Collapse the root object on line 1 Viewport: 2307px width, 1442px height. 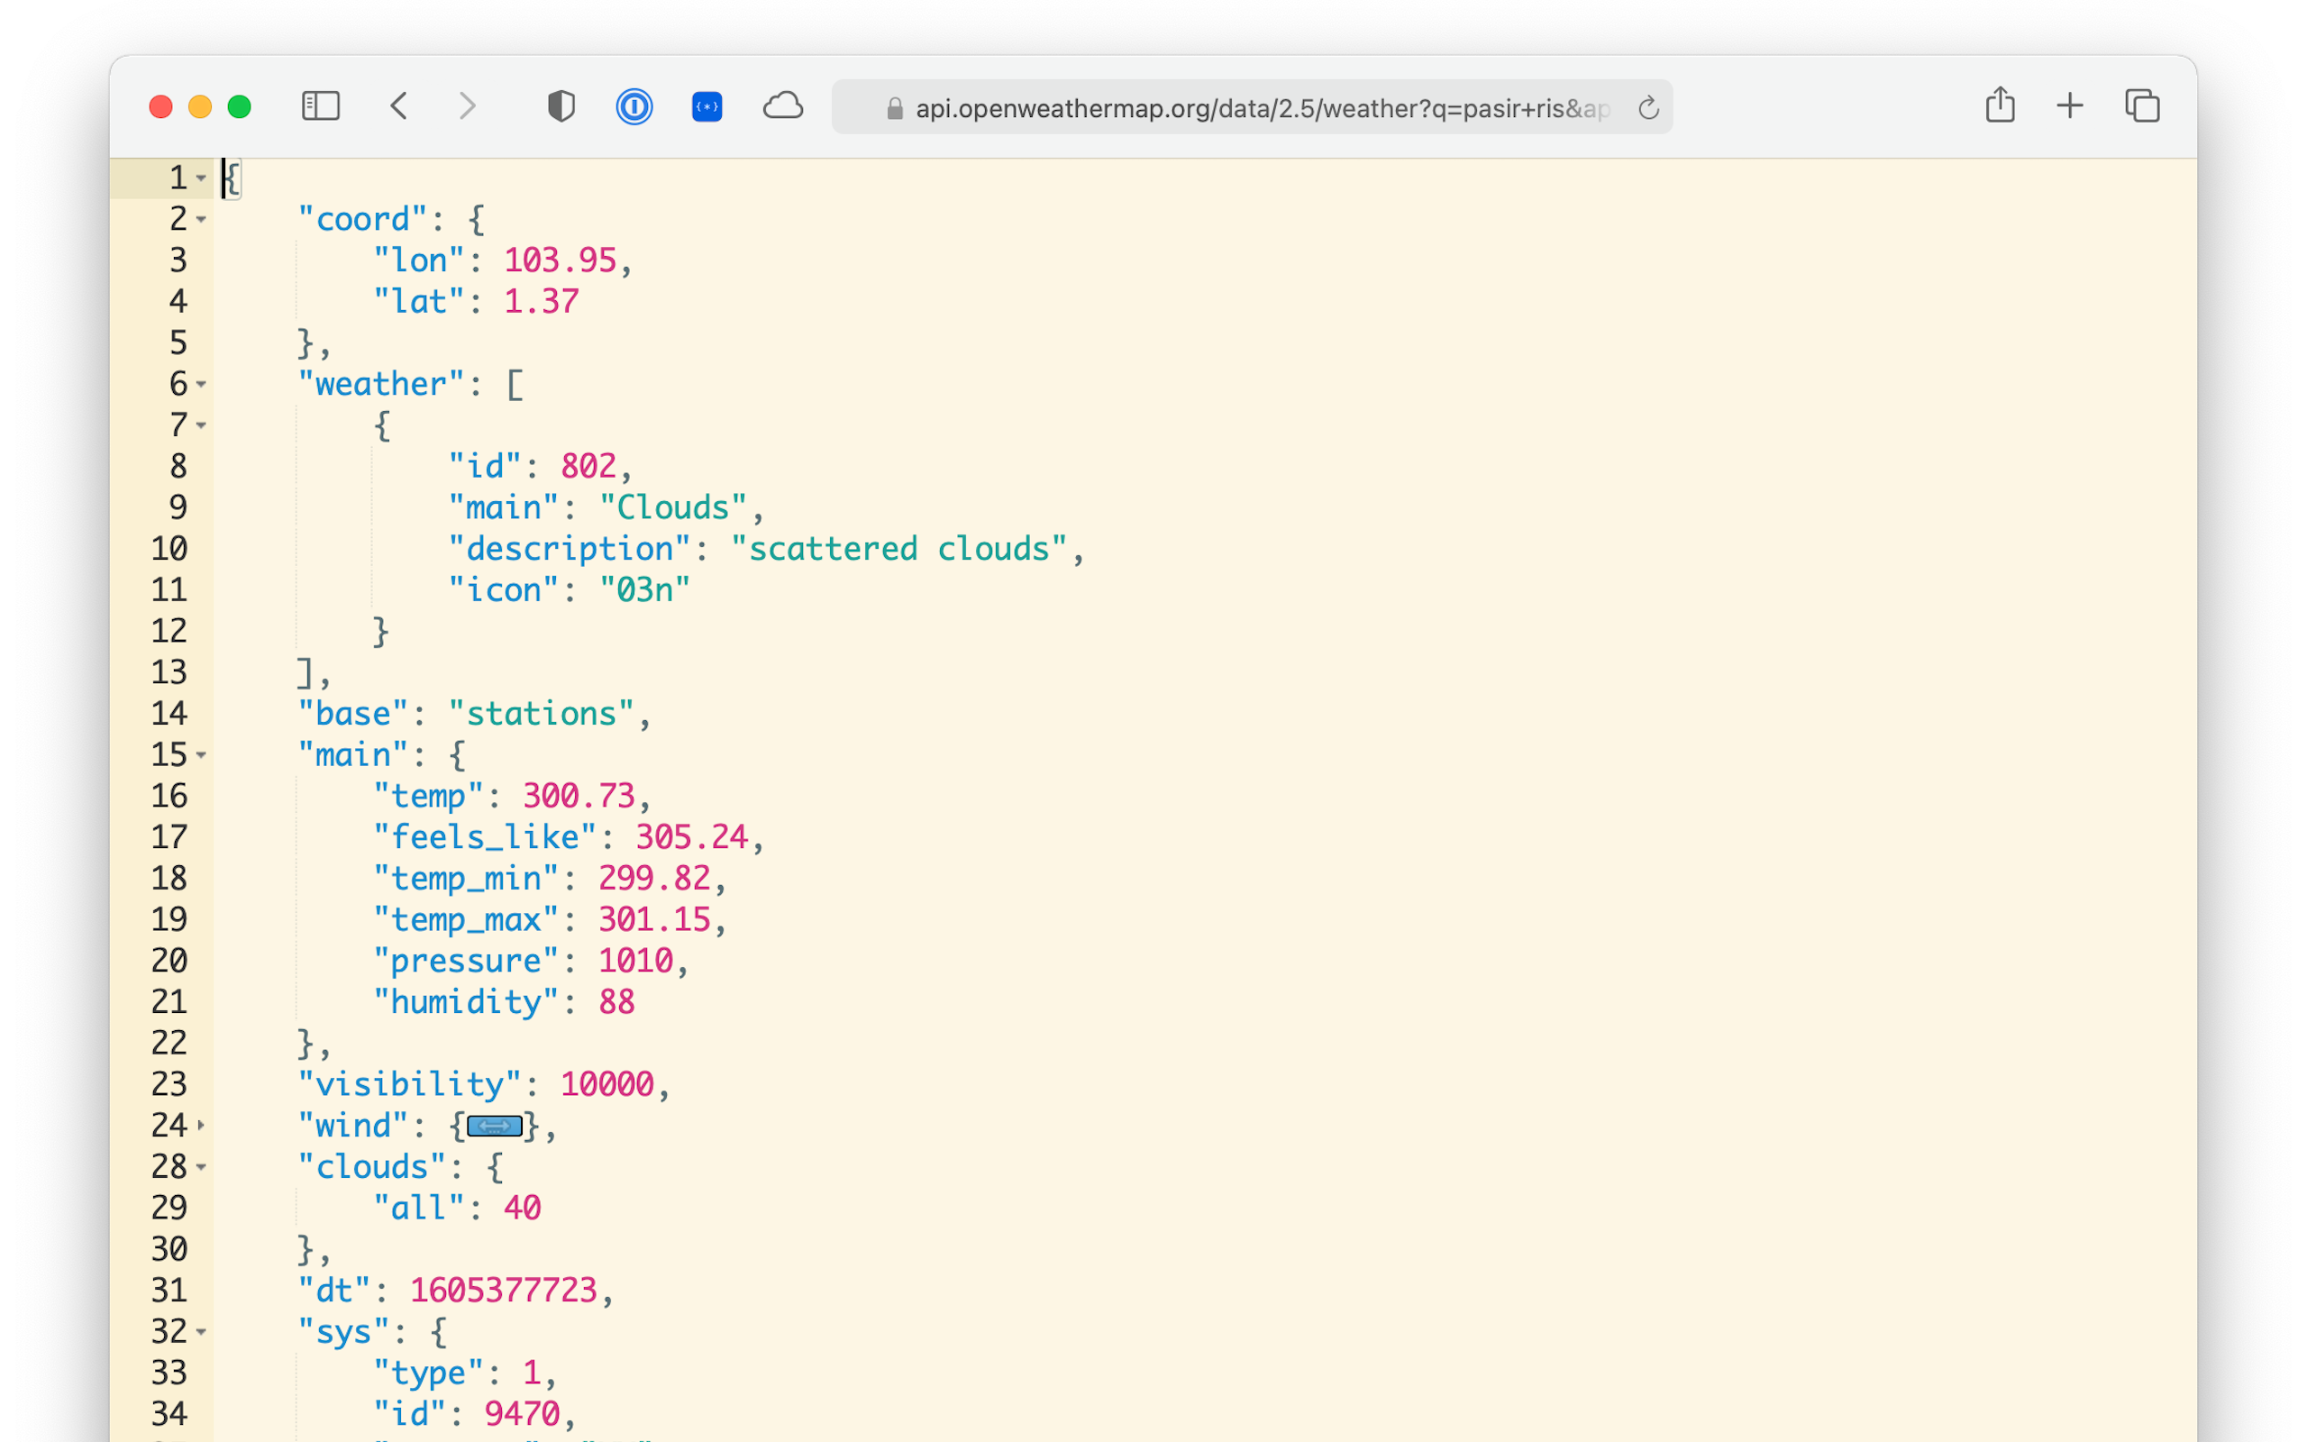(x=200, y=178)
